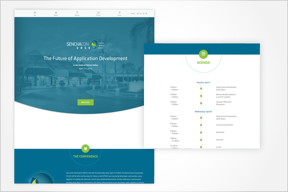This screenshot has height=192, width=288.
Task: Open the Pricing nav item with money icon
Action: coord(98,14)
